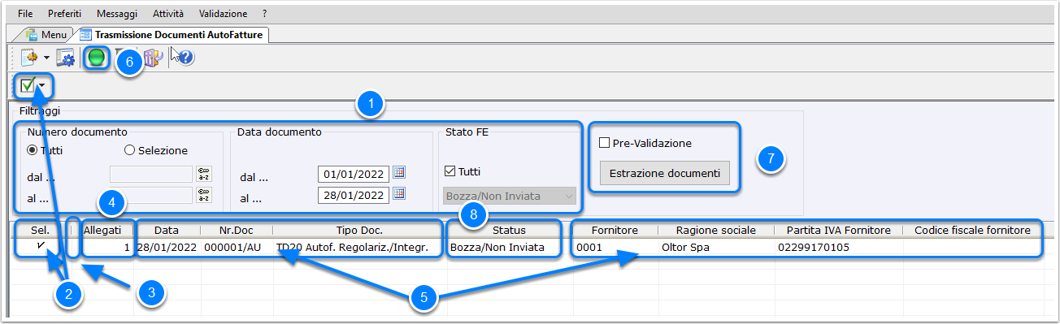Open the help question mark icon
This screenshot has width=1060, height=324.
pyautogui.click(x=185, y=58)
